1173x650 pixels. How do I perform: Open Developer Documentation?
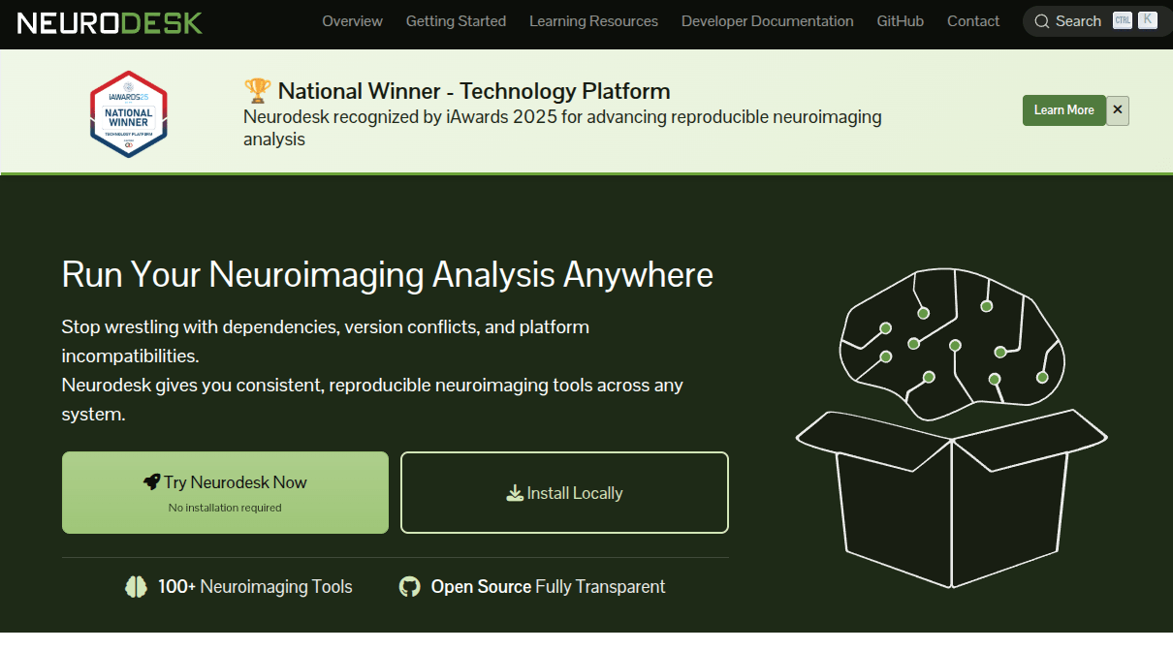(767, 21)
